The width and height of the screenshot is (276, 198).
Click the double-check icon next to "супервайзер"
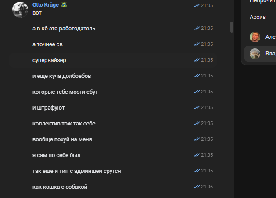tap(197, 60)
